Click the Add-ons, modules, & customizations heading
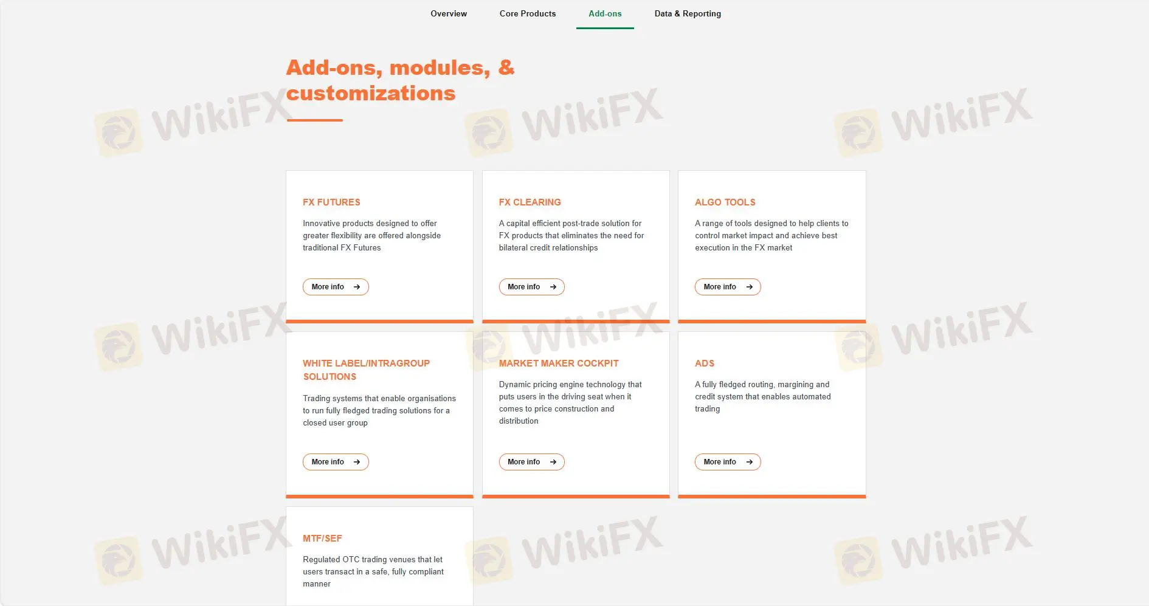This screenshot has width=1149, height=606. tap(400, 80)
